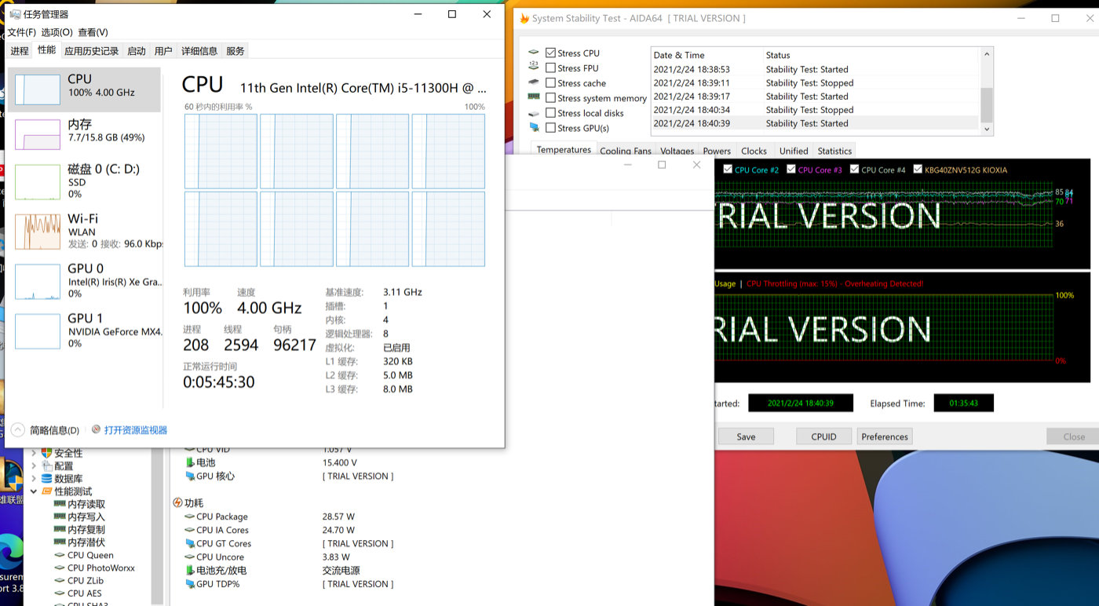Viewport: 1099px width, 606px height.
Task: Uncheck the Stress CPU checkbox
Action: tap(550, 53)
